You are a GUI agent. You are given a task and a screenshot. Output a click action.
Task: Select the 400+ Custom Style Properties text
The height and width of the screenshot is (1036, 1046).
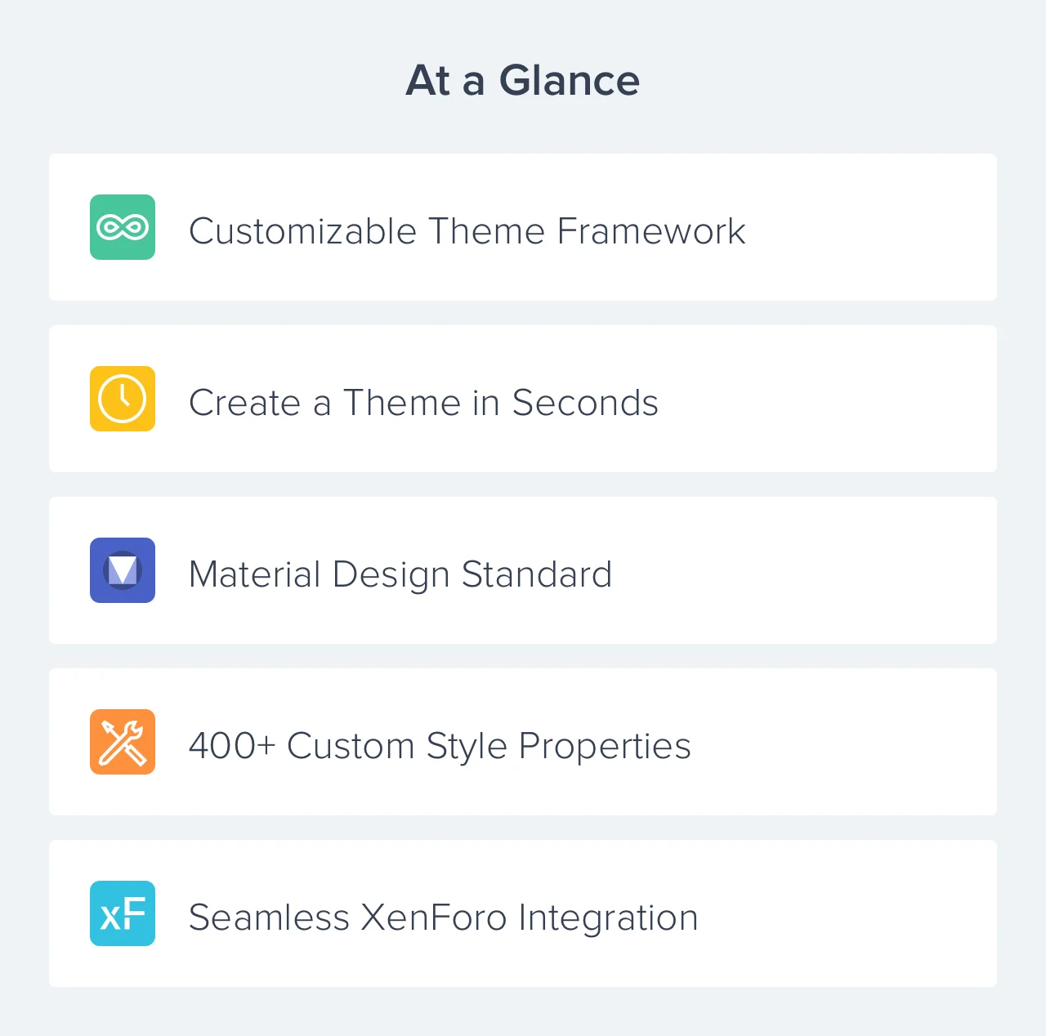(x=440, y=746)
